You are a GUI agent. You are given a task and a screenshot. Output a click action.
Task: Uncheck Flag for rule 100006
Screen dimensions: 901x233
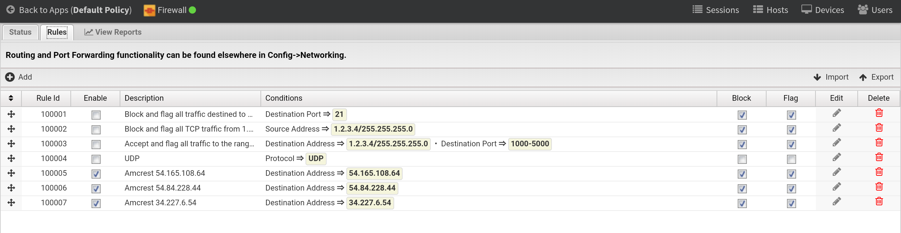tap(791, 188)
